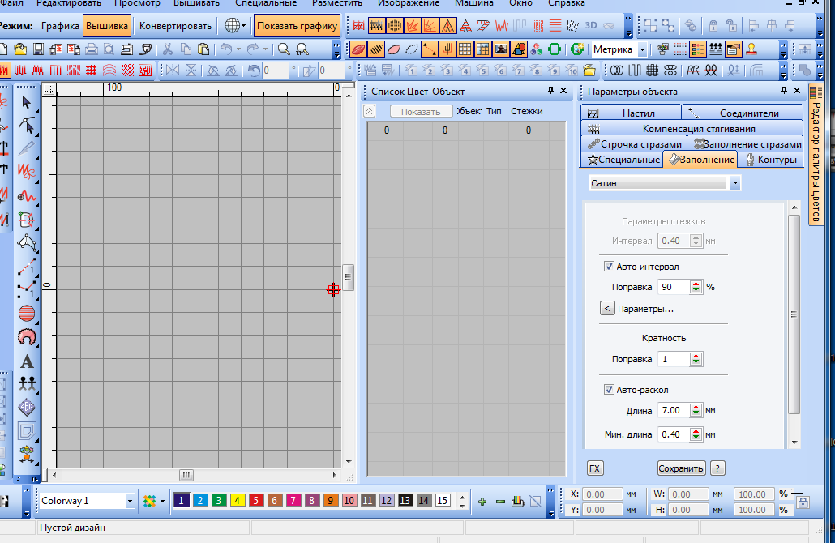The height and width of the screenshot is (543, 835).
Task: Toggle the Вышивка mode button
Action: click(x=106, y=26)
